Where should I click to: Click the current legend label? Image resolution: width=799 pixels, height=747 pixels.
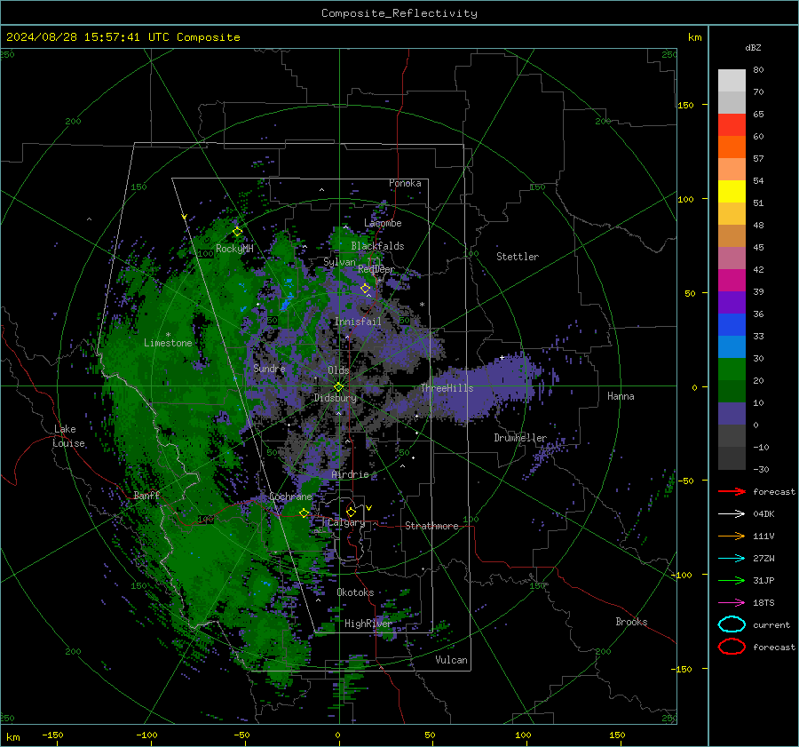click(771, 624)
